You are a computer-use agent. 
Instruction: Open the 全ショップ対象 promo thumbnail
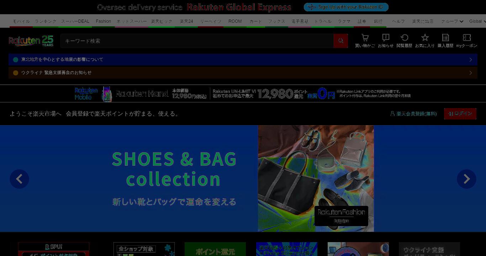[x=144, y=249]
